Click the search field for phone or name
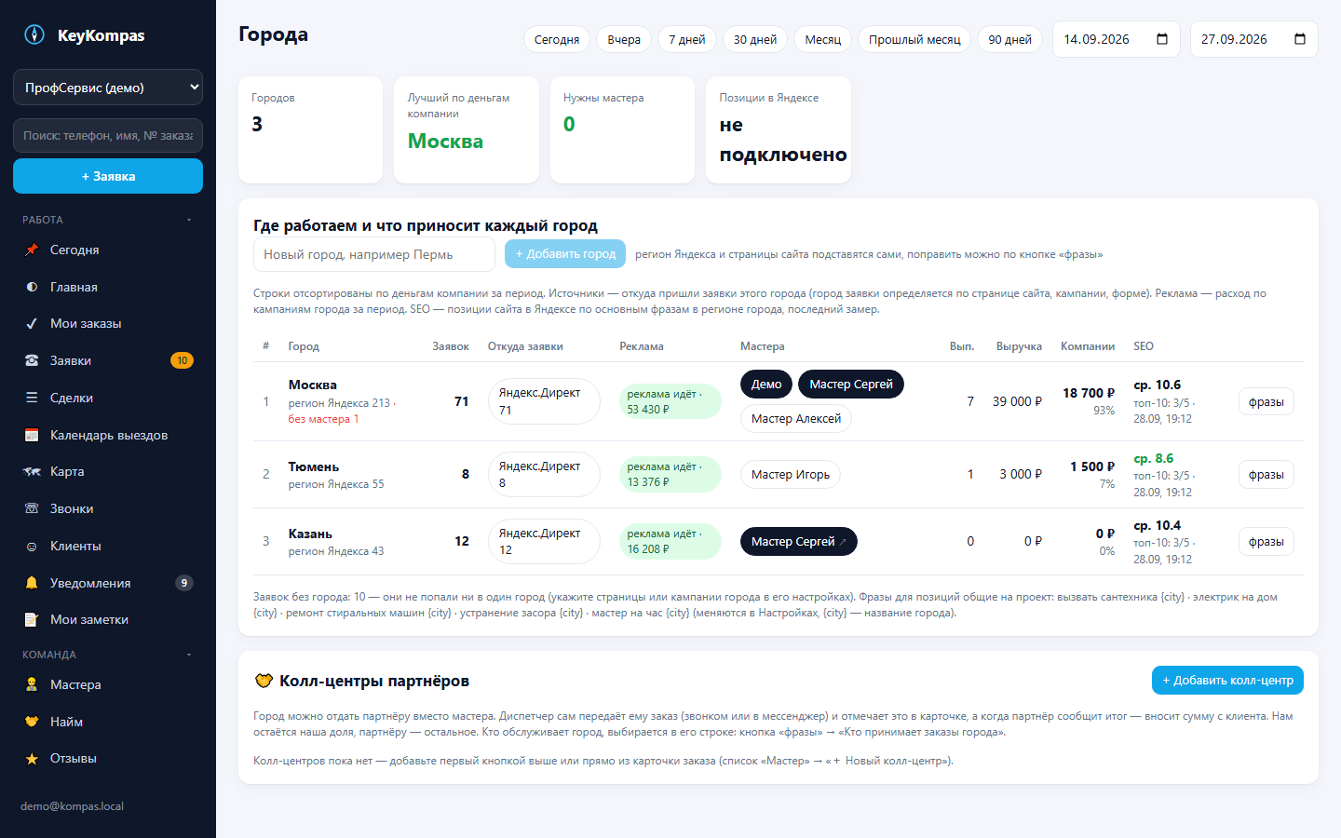Image resolution: width=1341 pixels, height=838 pixels. 108,135
